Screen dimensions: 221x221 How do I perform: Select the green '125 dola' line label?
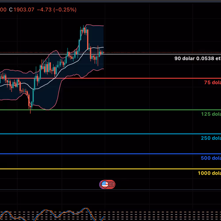click(x=211, y=114)
